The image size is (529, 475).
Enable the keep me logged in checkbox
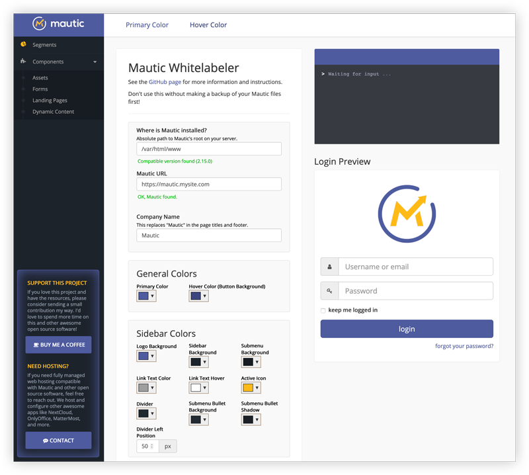pyautogui.click(x=323, y=310)
